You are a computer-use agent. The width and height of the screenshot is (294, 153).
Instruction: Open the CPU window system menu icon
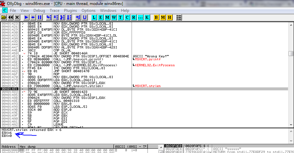coord(5,11)
